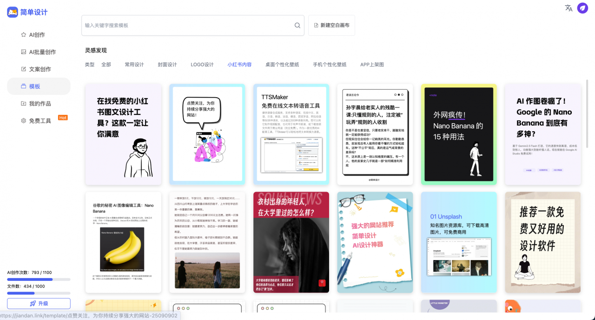Open the field photo text template
Screen dimensions: 595x320
[x=207, y=242]
